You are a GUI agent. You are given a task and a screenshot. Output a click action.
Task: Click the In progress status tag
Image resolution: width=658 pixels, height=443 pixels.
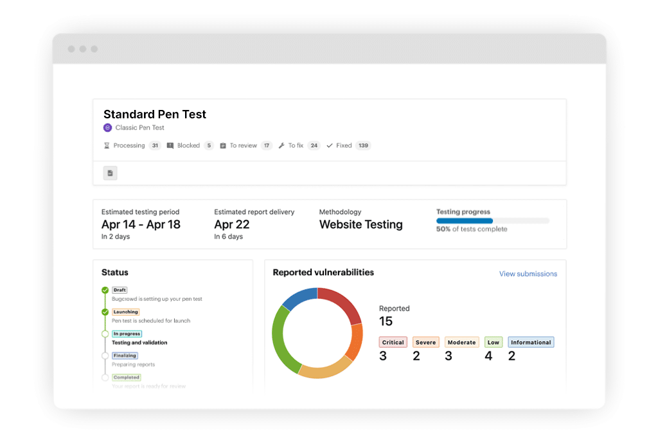click(x=127, y=334)
